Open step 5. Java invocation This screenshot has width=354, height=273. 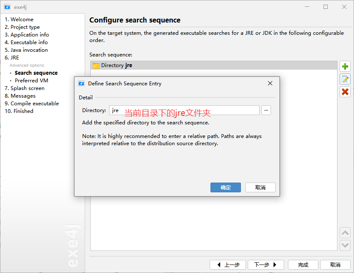pyautogui.click(x=26, y=50)
